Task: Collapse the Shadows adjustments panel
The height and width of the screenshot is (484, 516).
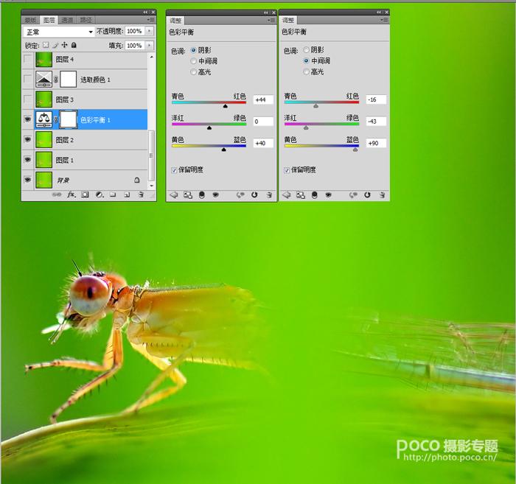Action: (x=266, y=13)
